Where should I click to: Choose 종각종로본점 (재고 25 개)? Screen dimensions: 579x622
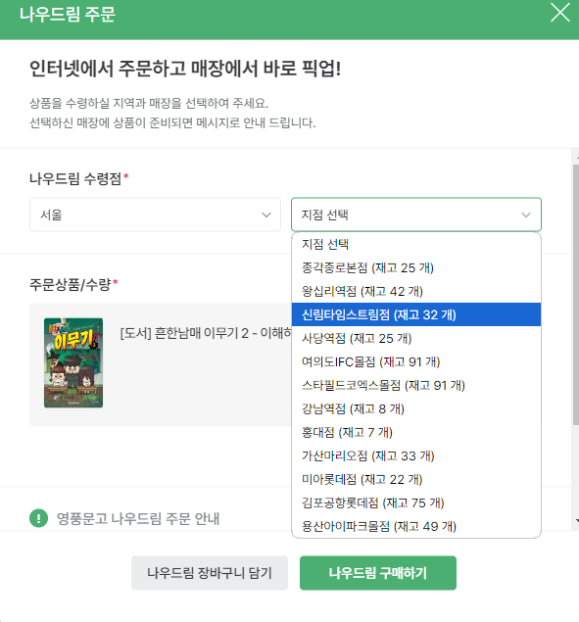coord(416,267)
